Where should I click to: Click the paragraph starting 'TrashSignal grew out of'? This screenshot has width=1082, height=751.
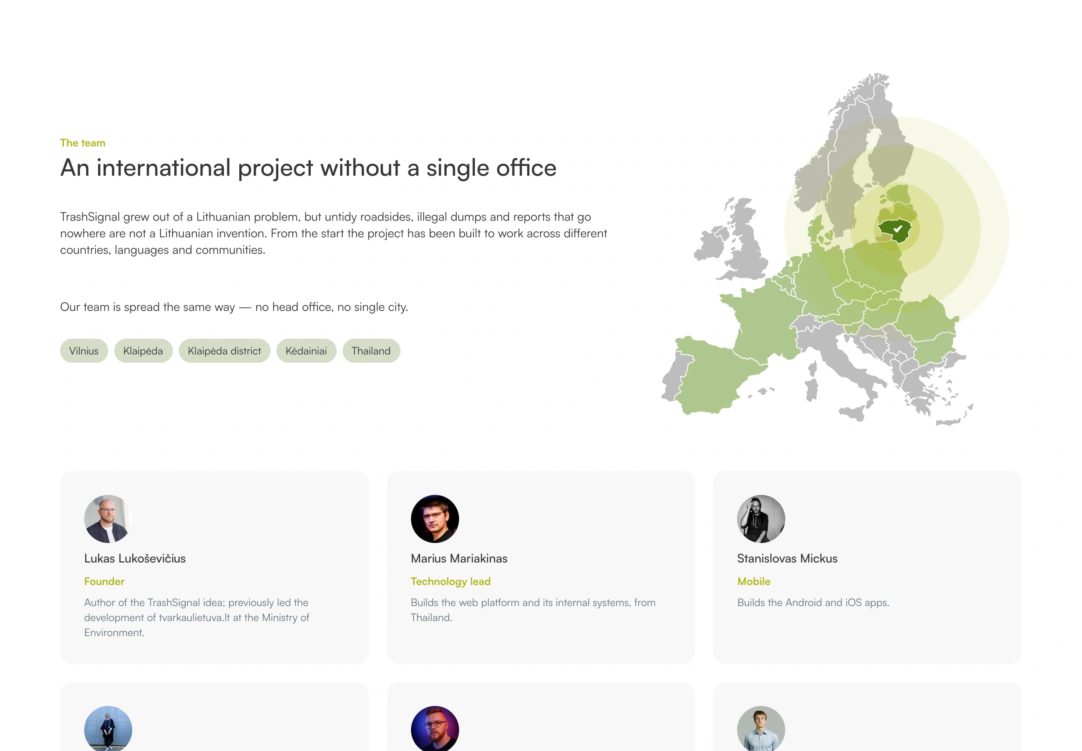pyautogui.click(x=333, y=234)
